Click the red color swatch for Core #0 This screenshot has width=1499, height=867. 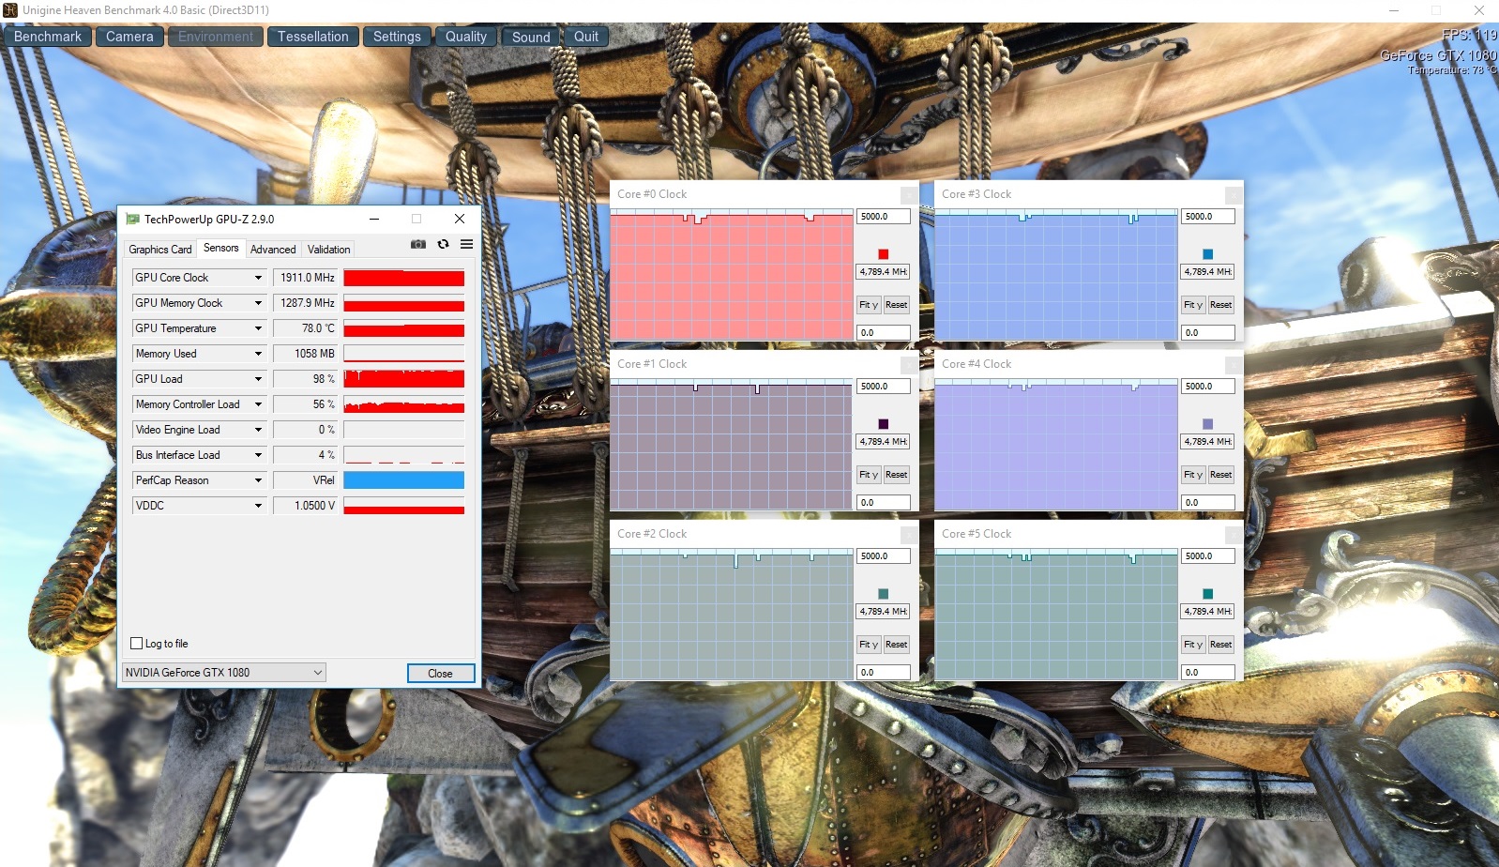[x=884, y=254]
